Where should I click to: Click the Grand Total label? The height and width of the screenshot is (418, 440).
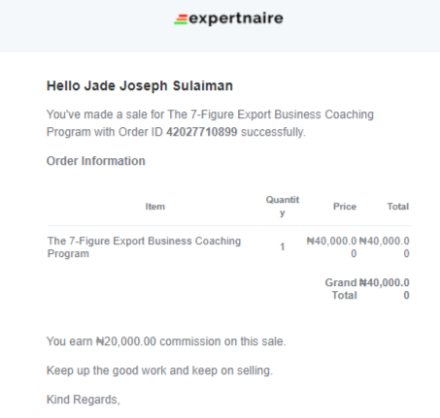[341, 289]
